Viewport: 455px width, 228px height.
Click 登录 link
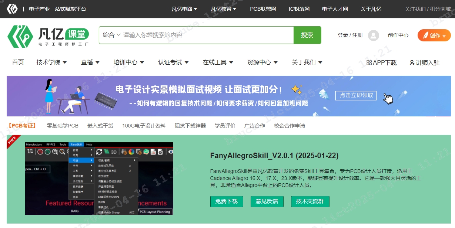coord(343,35)
